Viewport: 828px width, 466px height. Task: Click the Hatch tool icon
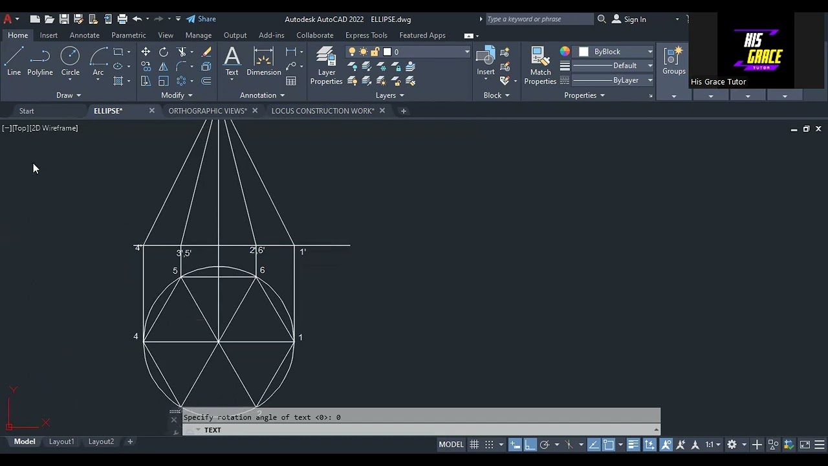point(118,81)
